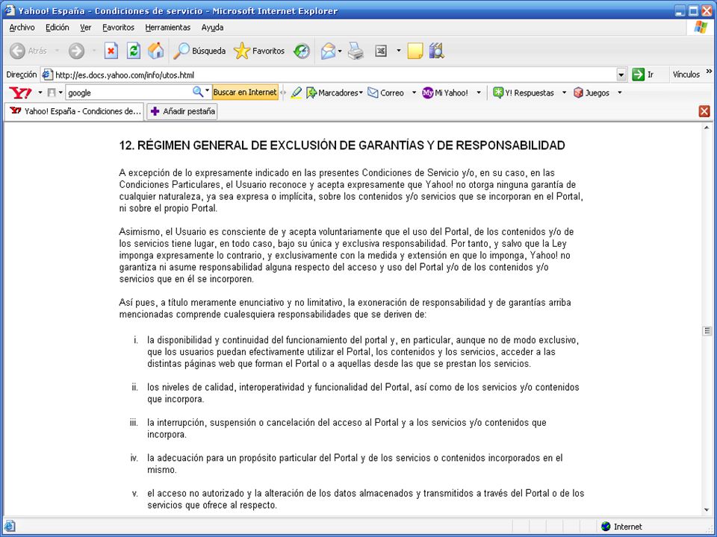
Task: Click Buscar en Internet button
Action: [x=245, y=92]
